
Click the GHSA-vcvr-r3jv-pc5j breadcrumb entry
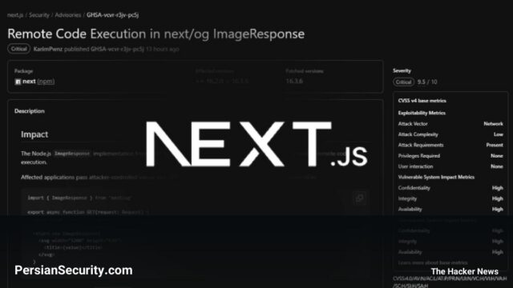pos(112,15)
